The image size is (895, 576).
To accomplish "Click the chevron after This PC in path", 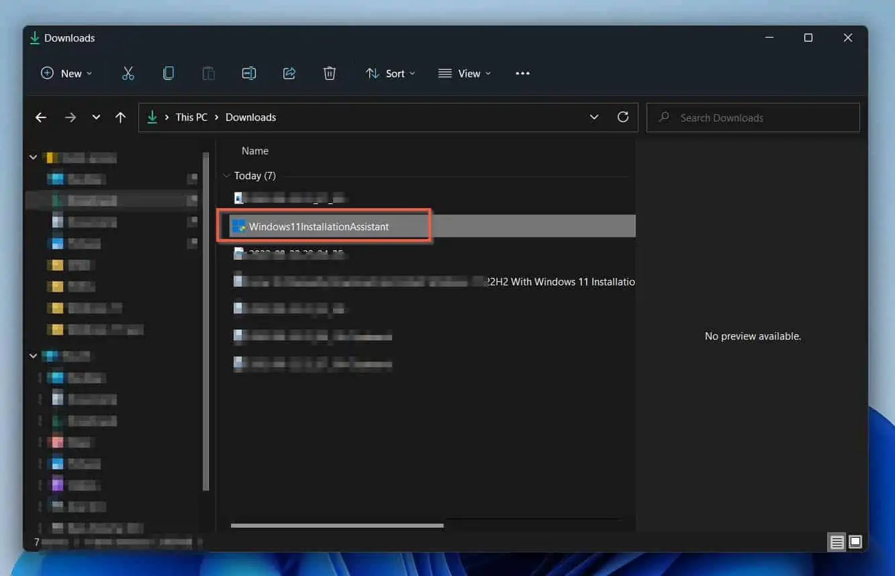I will (x=217, y=117).
